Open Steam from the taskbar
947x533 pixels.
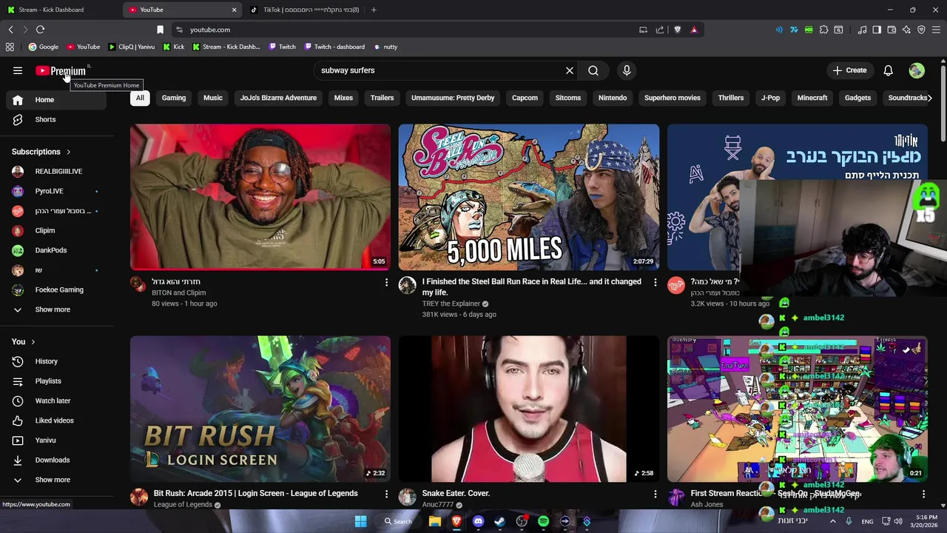tap(499, 521)
